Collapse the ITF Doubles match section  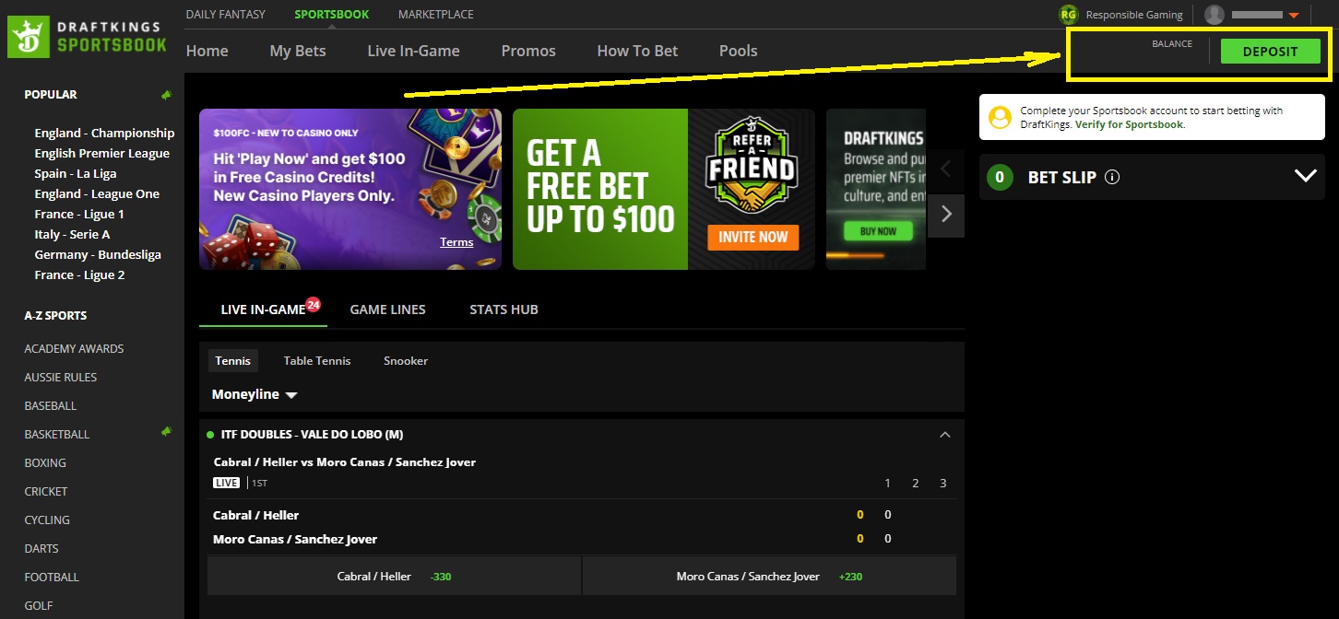point(944,434)
